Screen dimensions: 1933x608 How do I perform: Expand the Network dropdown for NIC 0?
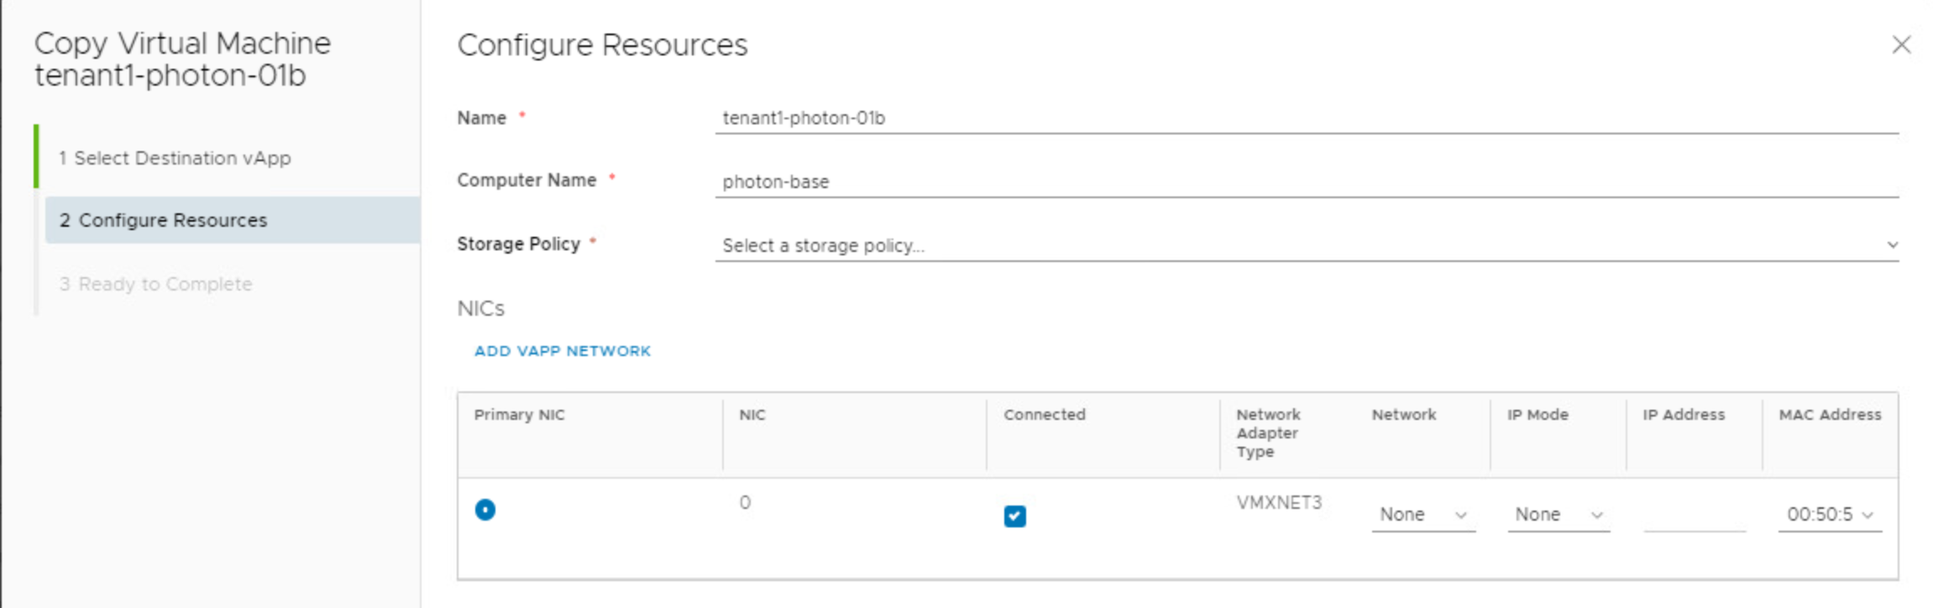(x=1422, y=515)
